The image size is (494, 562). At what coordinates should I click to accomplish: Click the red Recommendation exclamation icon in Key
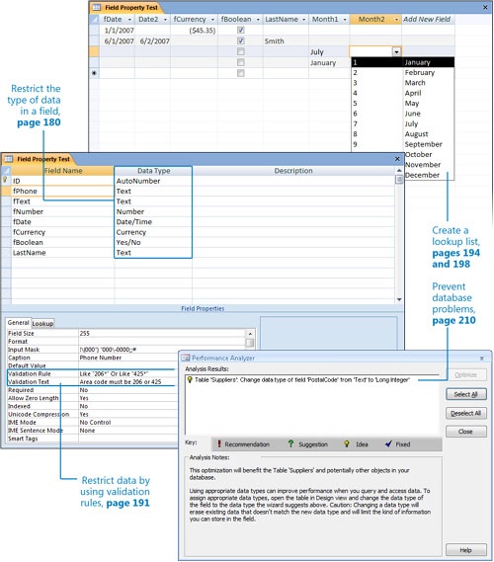pyautogui.click(x=219, y=444)
